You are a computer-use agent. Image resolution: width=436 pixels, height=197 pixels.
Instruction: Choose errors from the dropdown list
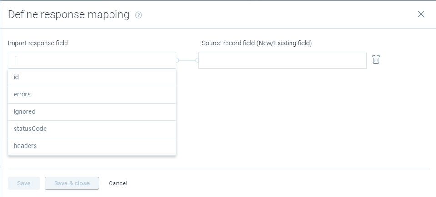92,95
